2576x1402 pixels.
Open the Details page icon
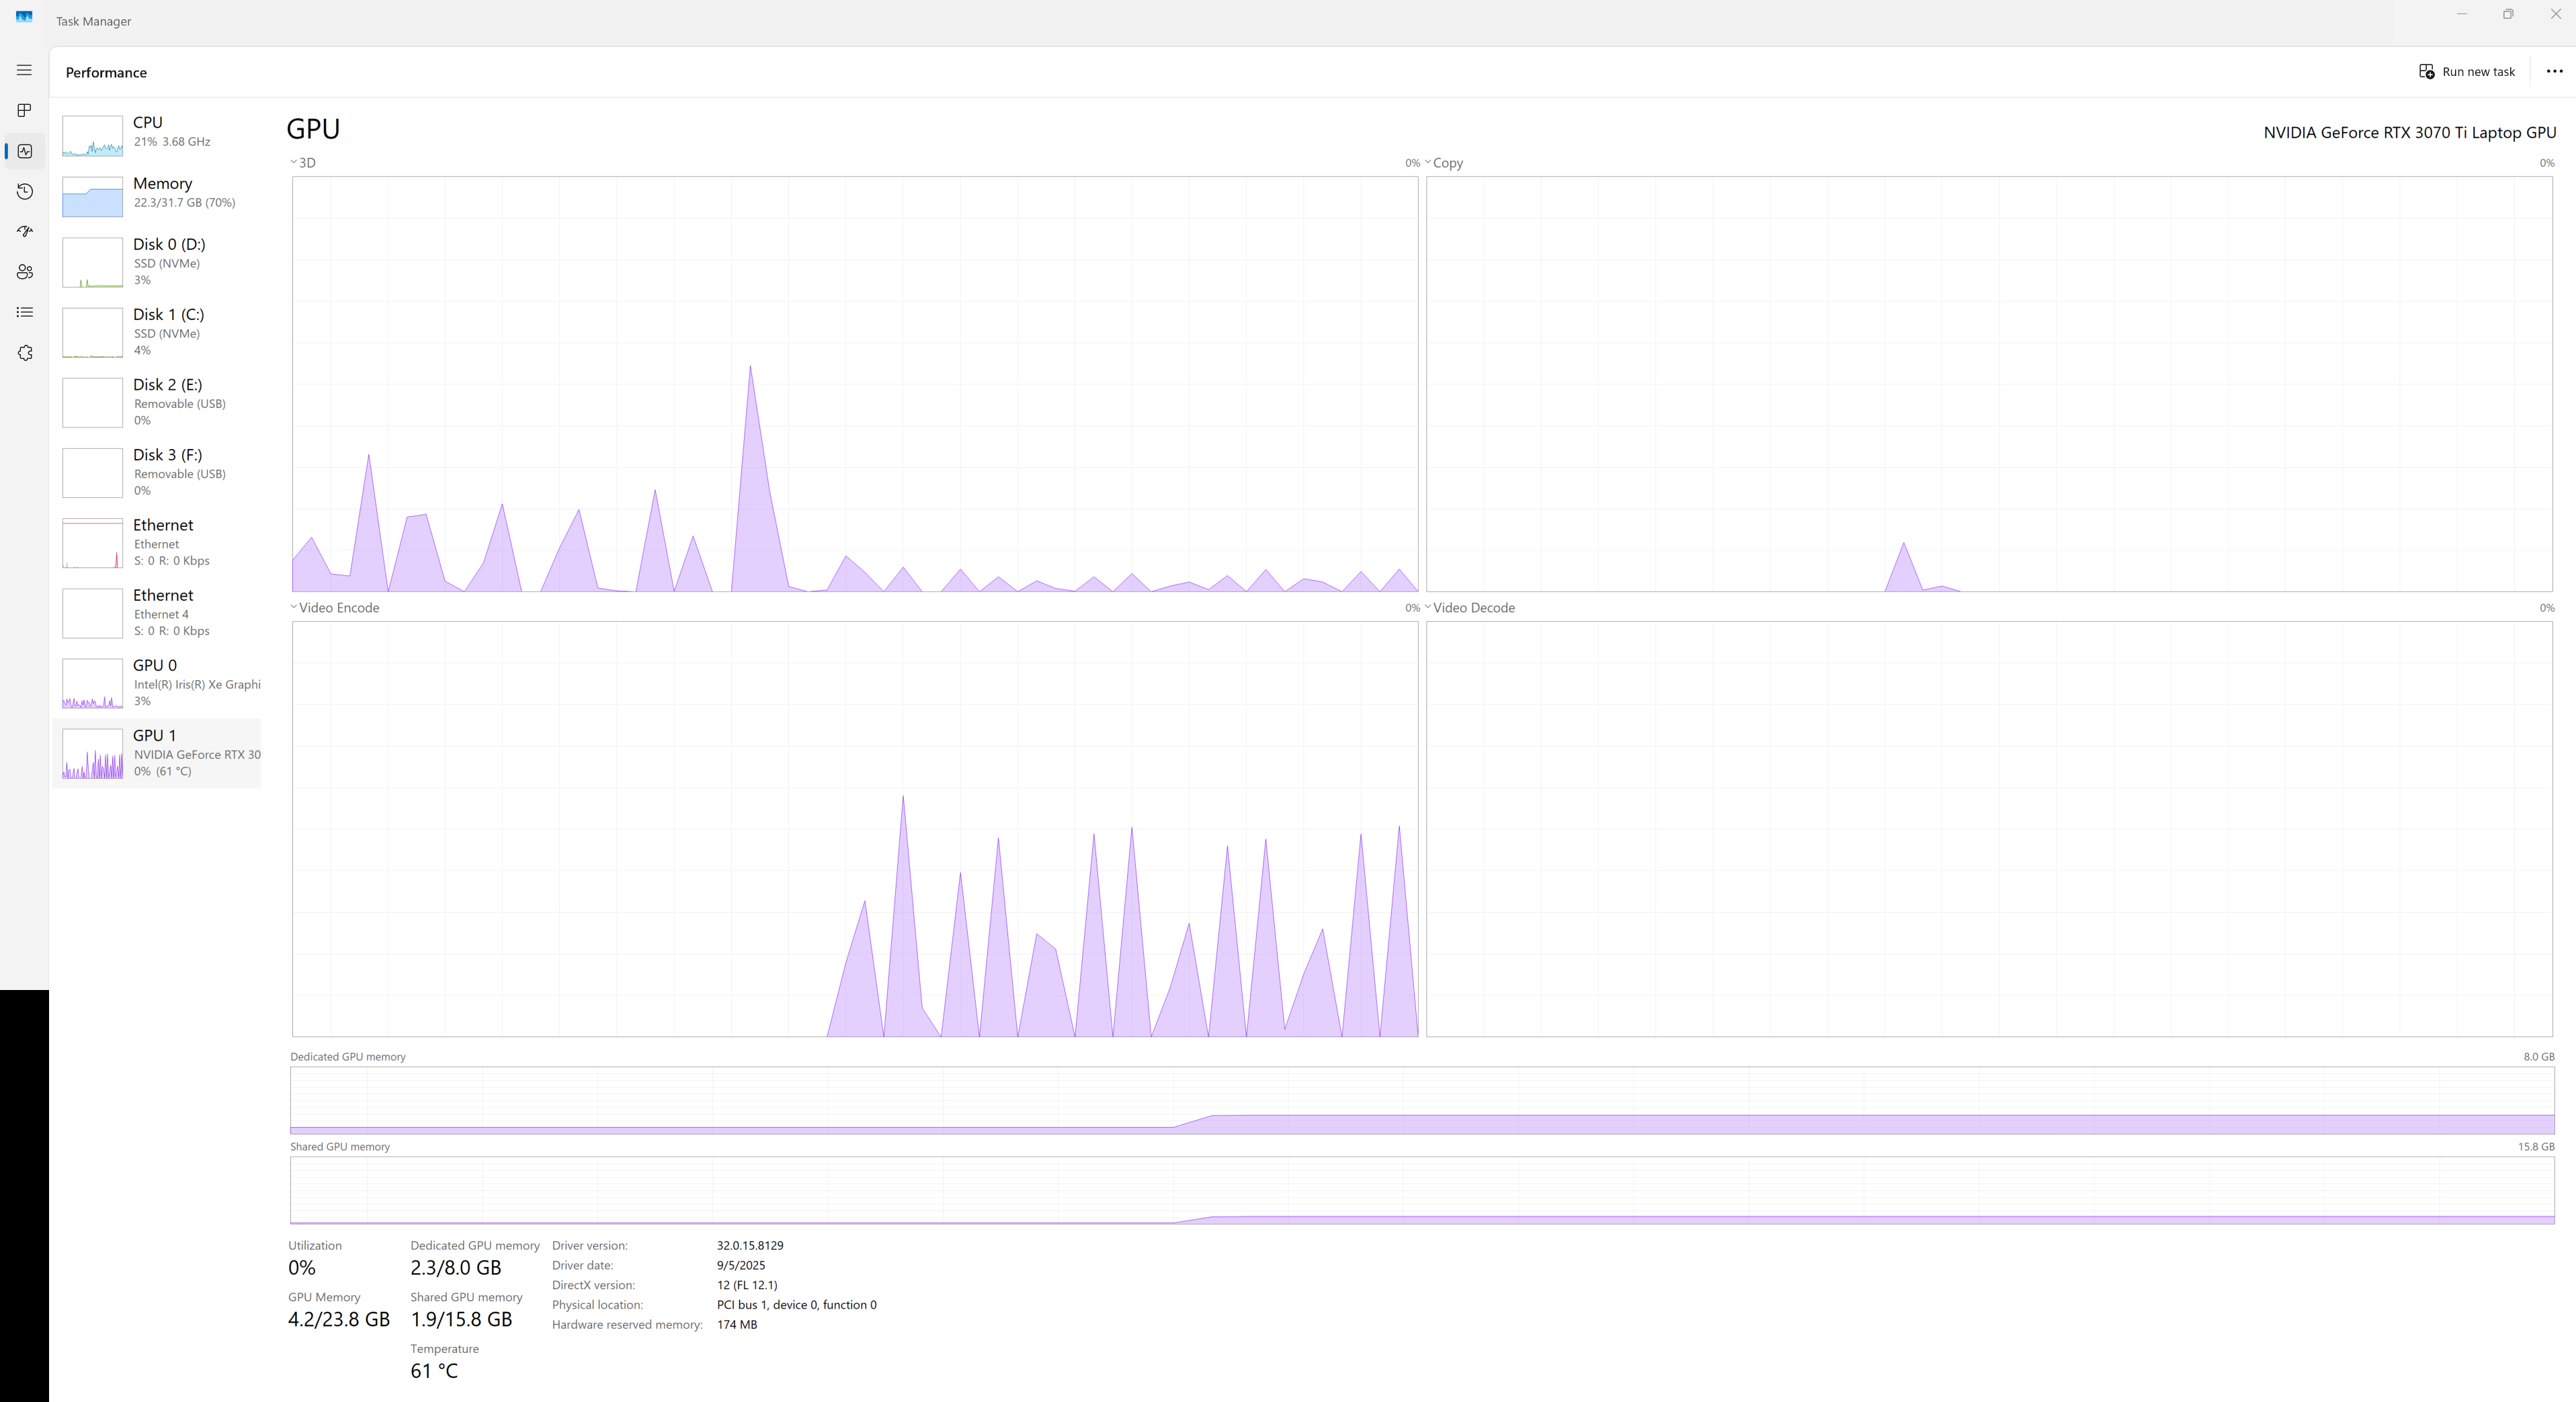(24, 312)
